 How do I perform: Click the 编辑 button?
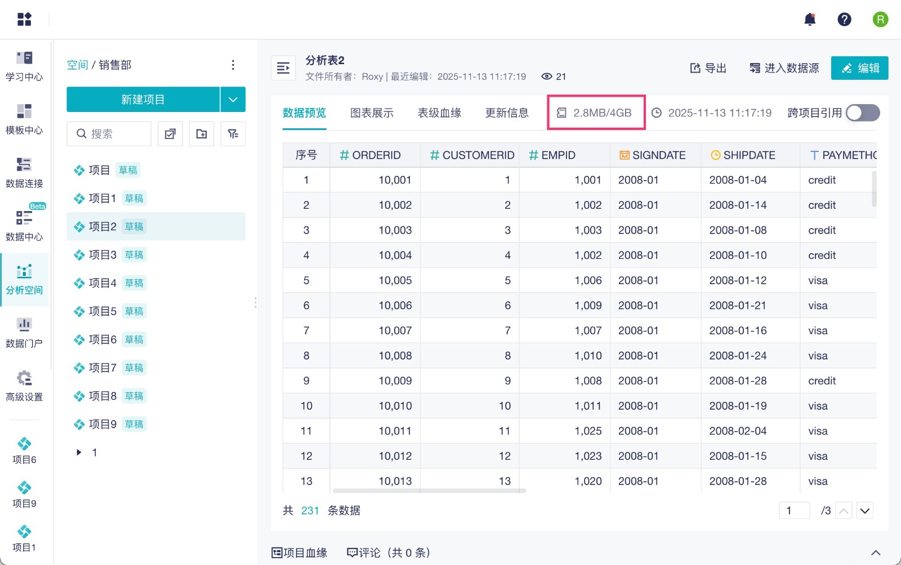pos(860,68)
